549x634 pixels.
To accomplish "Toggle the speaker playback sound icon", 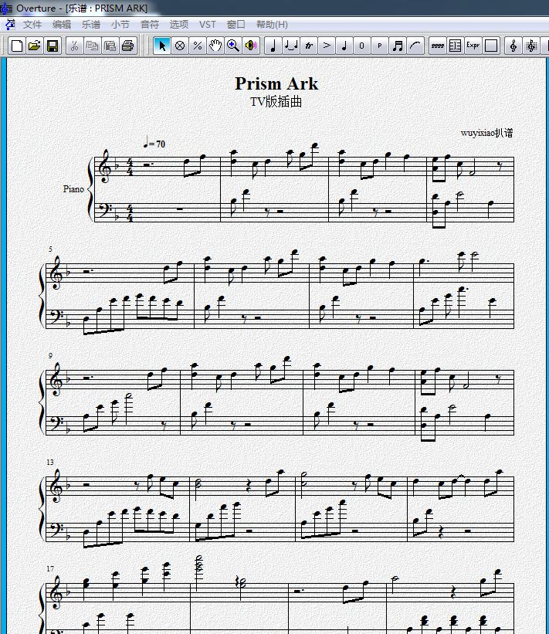I will point(251,46).
